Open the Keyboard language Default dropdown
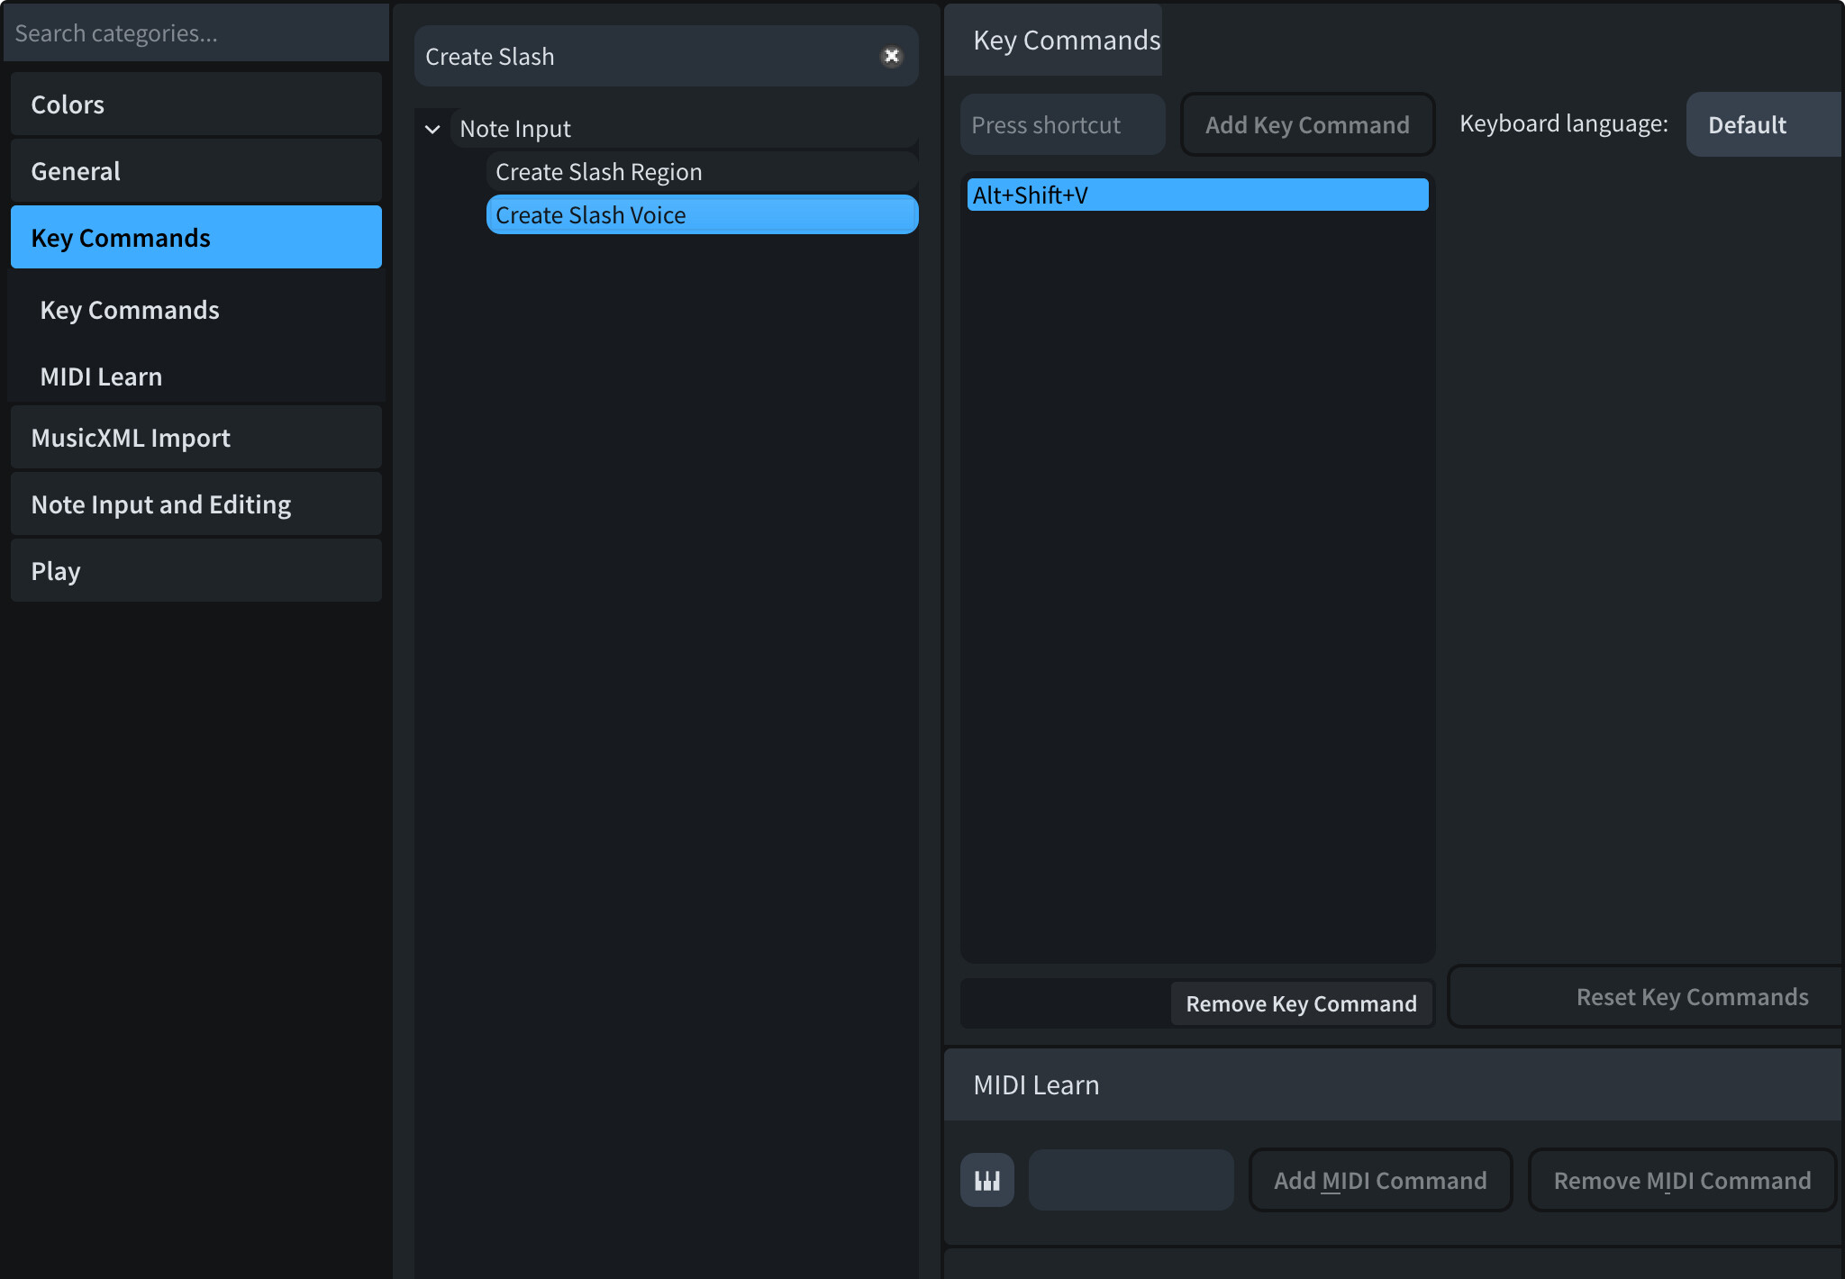The height and width of the screenshot is (1279, 1845). (1762, 124)
